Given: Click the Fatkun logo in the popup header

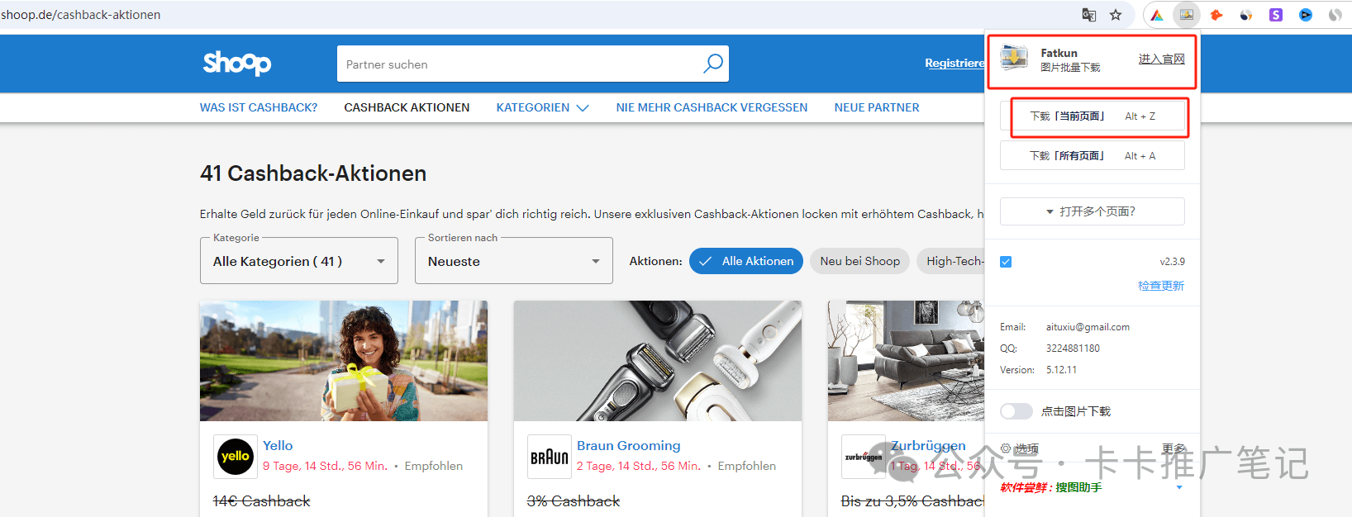Looking at the screenshot, I should (1015, 59).
